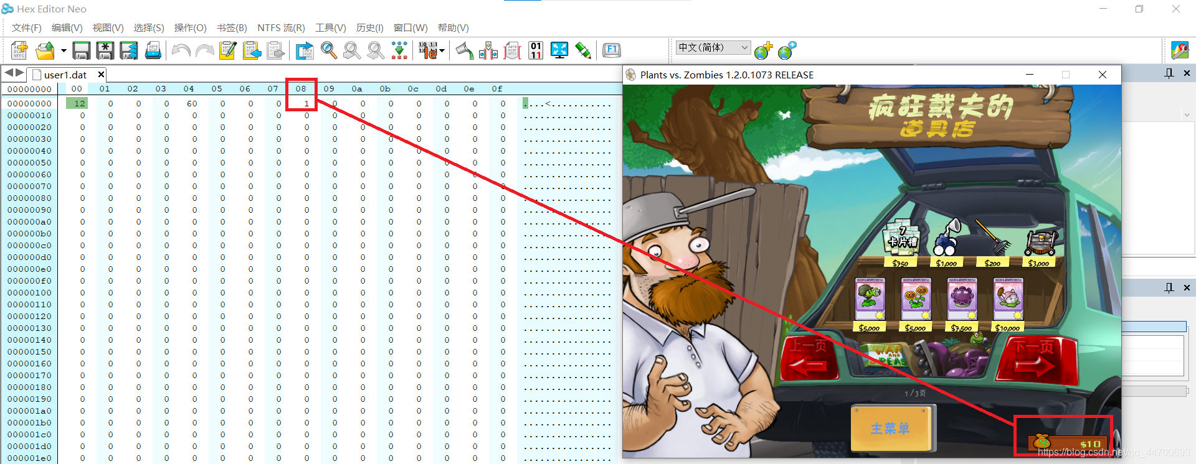Click row offset 00000100
This screenshot has height=464, width=1196.
tap(29, 292)
